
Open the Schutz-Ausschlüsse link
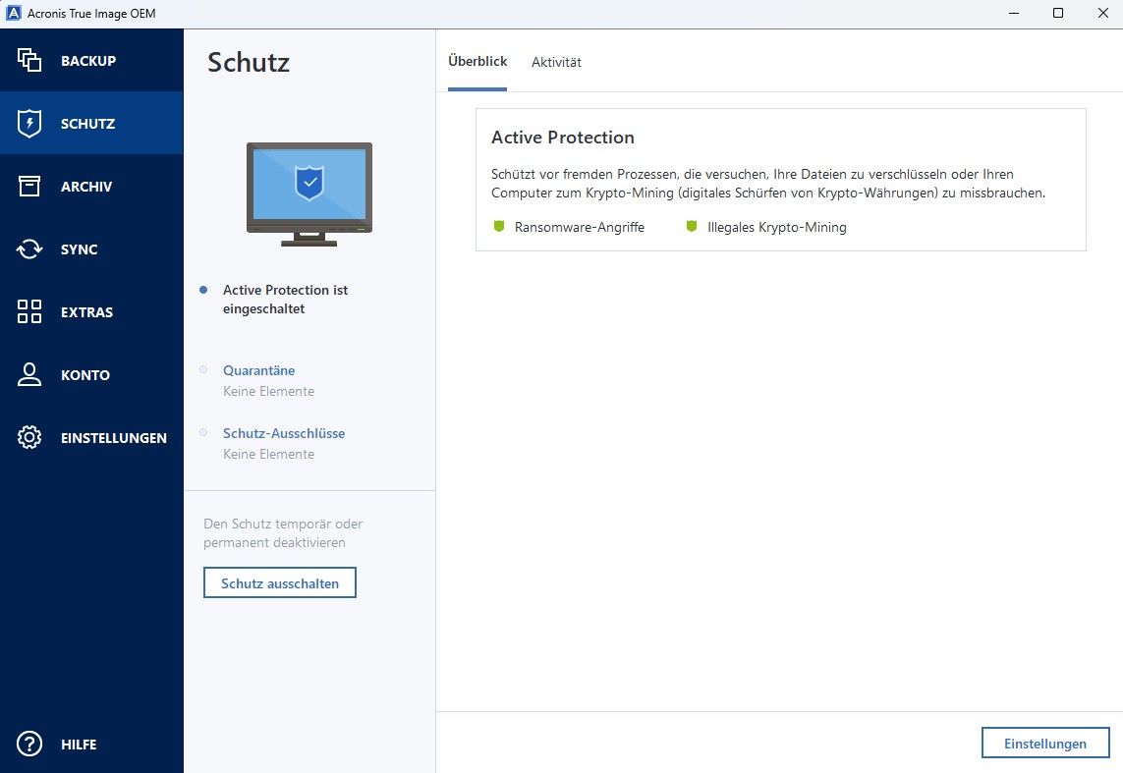click(x=284, y=433)
